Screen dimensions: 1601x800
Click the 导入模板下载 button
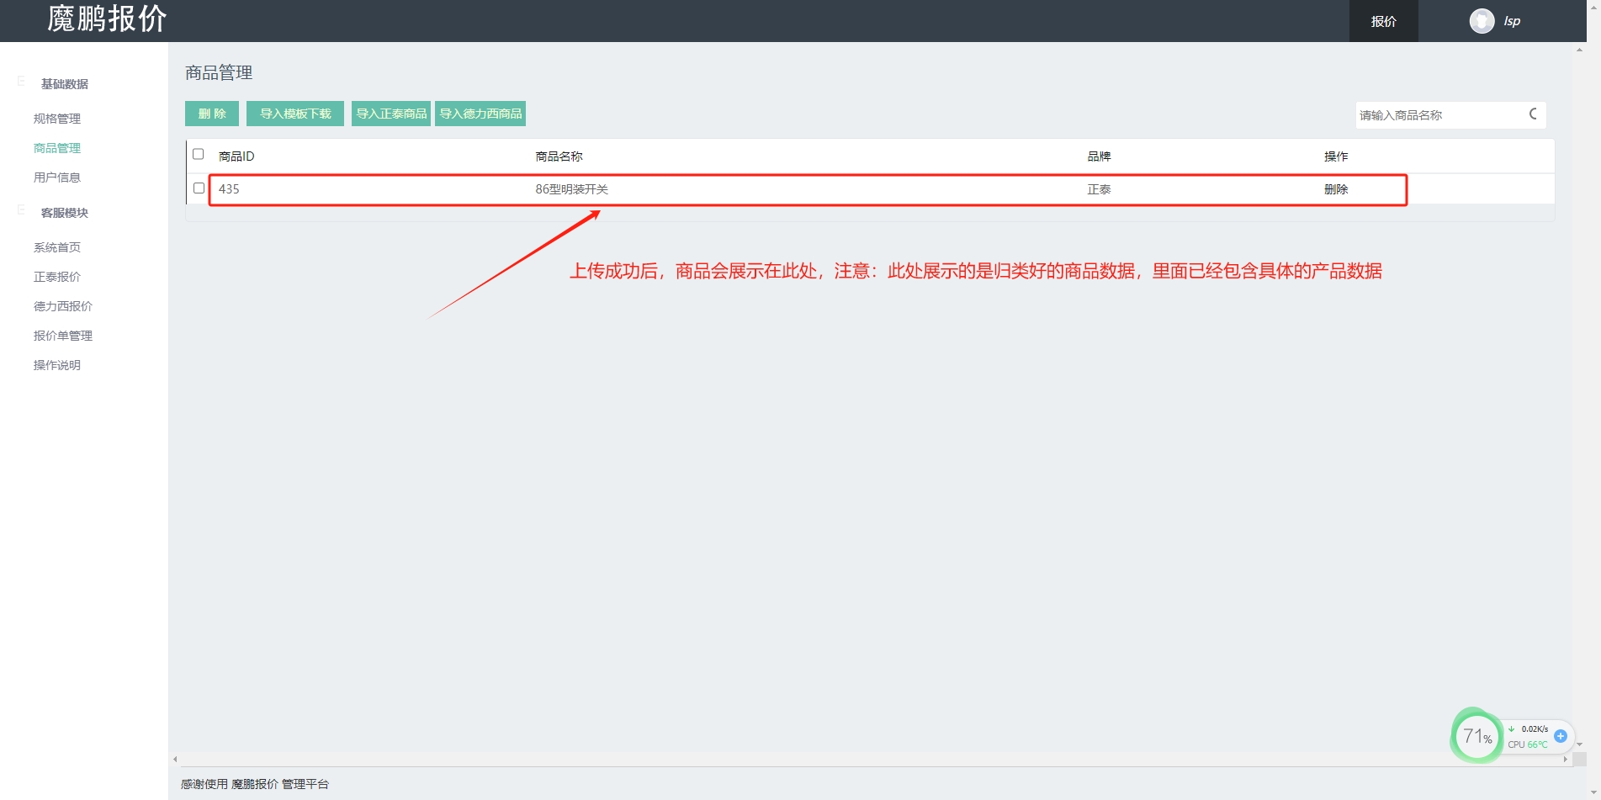(x=295, y=114)
